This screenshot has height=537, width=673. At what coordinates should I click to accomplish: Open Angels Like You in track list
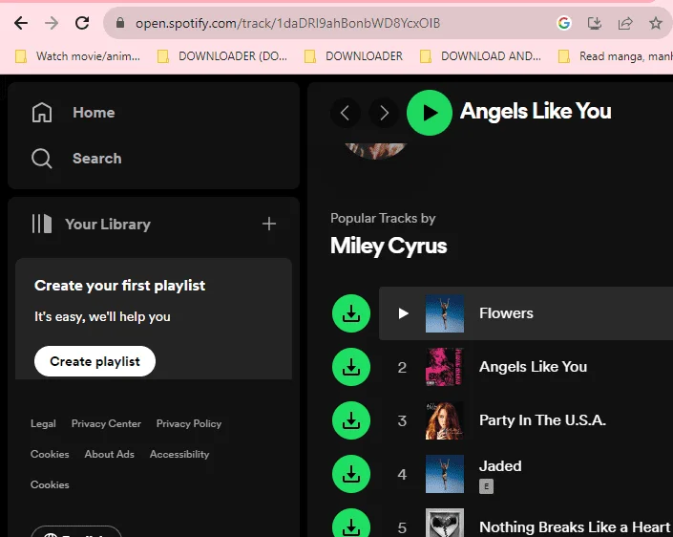(533, 367)
